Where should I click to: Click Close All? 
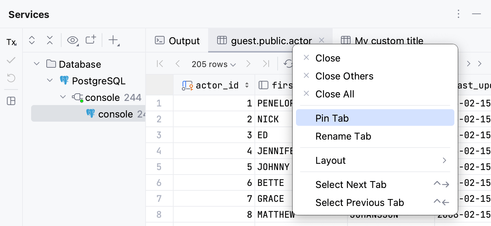click(x=335, y=94)
